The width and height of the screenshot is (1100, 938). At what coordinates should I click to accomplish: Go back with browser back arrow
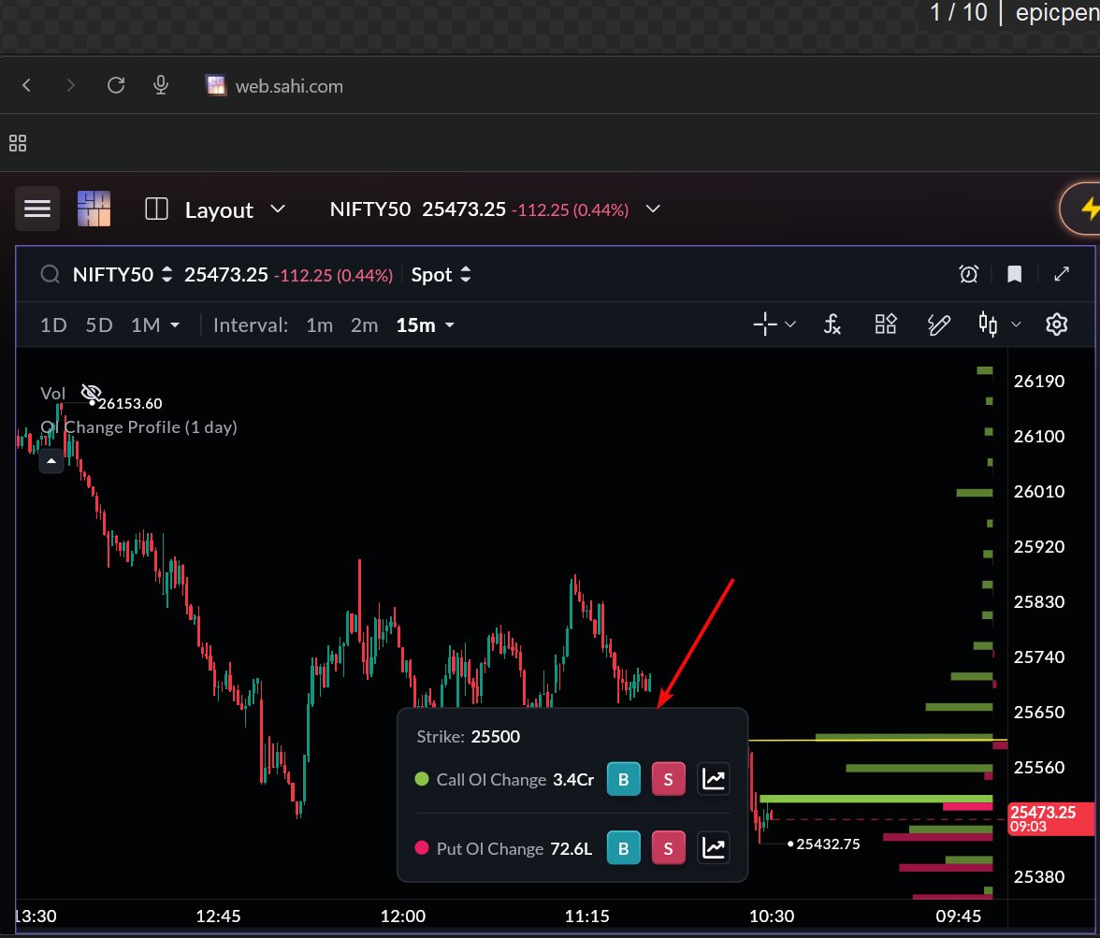26,86
